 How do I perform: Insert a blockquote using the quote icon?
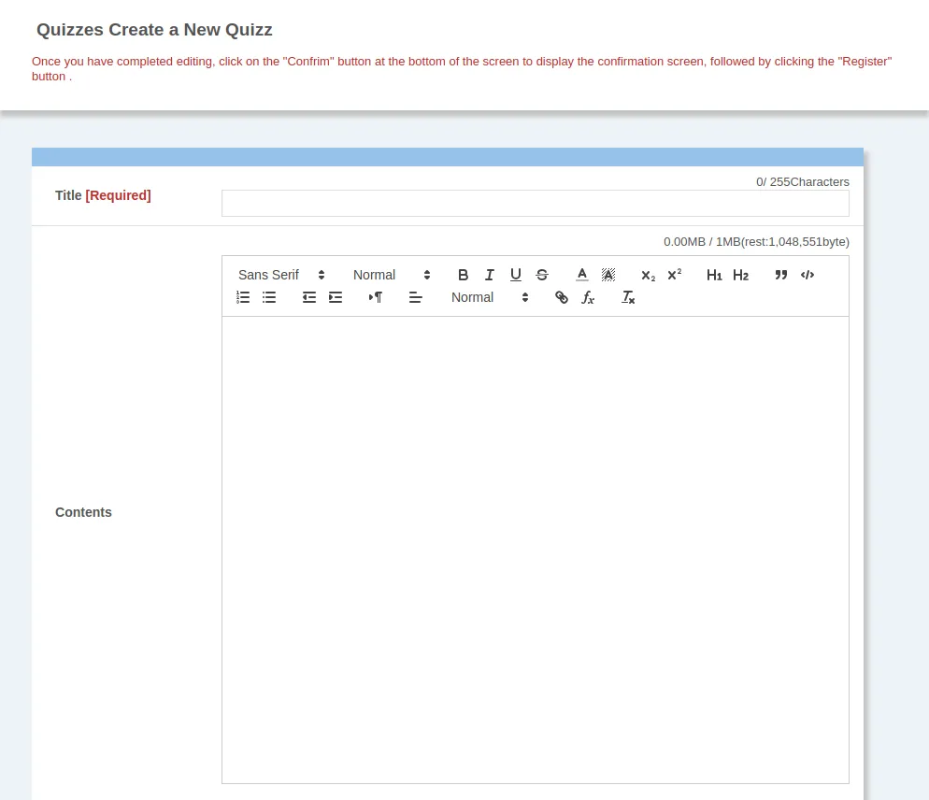[780, 275]
